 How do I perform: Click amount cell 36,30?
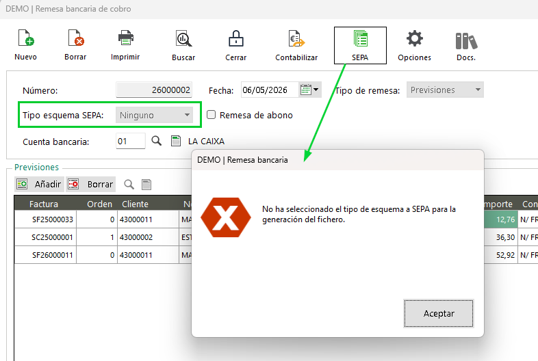point(500,237)
